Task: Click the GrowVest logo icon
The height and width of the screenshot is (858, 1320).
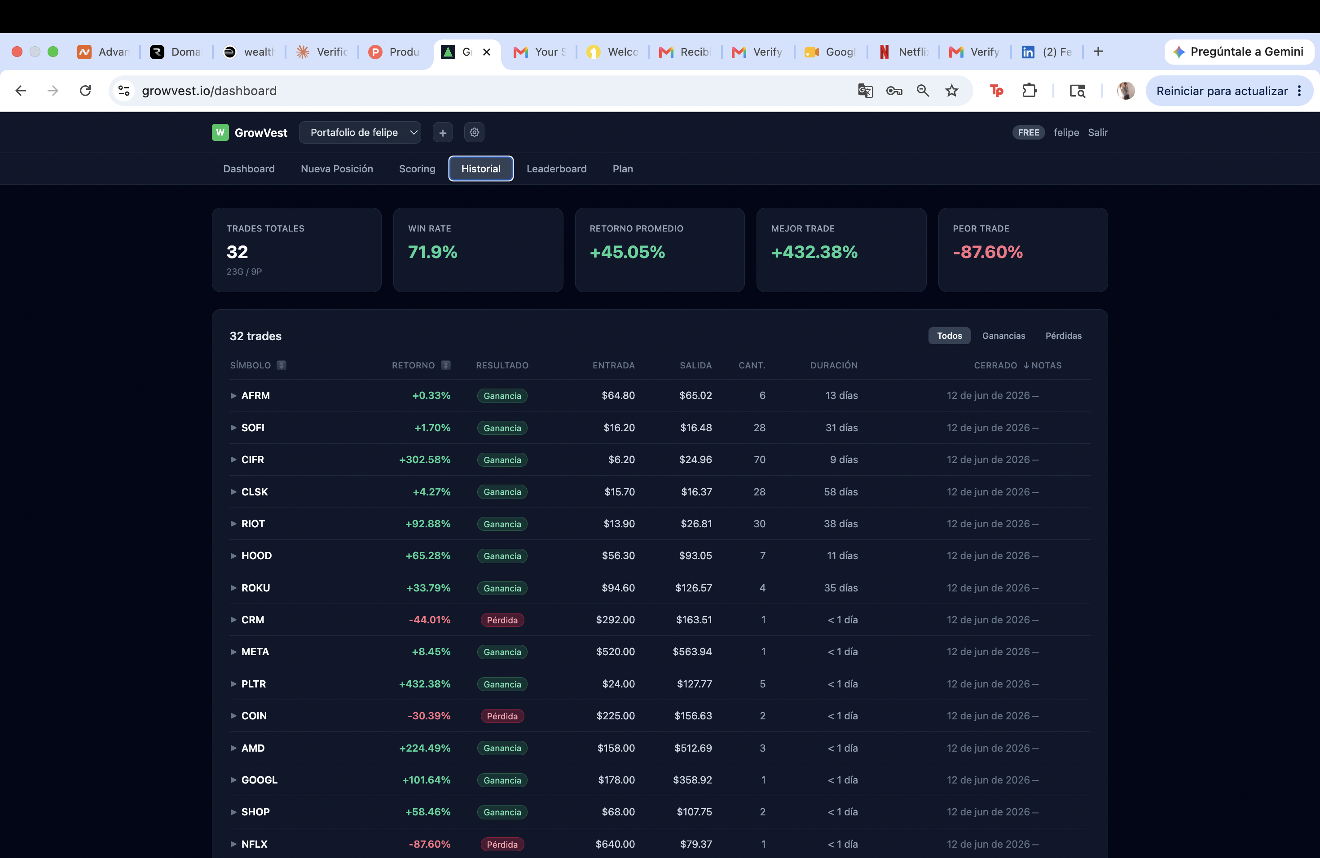Action: pos(220,132)
